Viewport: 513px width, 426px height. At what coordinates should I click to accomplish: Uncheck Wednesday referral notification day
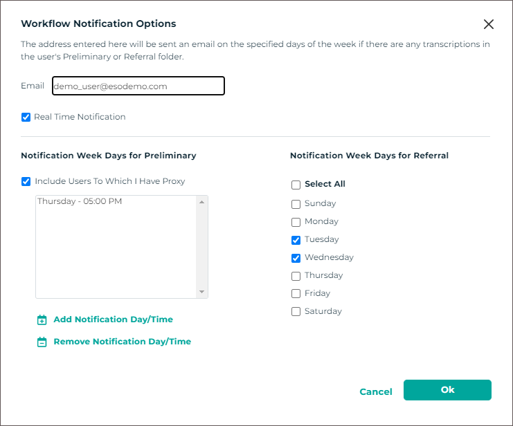click(x=296, y=258)
